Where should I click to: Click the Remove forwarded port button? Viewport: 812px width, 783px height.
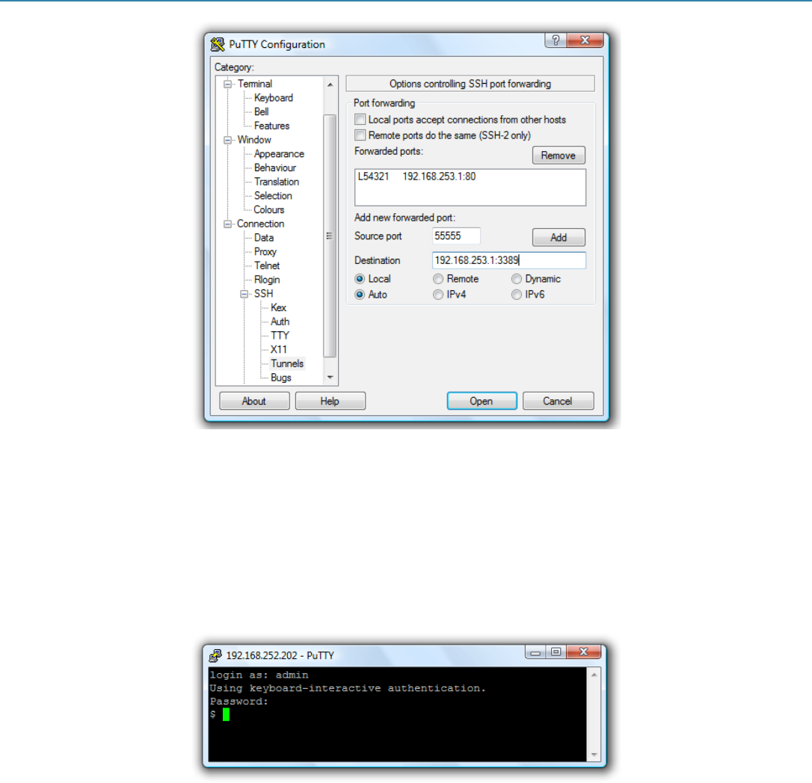[x=559, y=156]
